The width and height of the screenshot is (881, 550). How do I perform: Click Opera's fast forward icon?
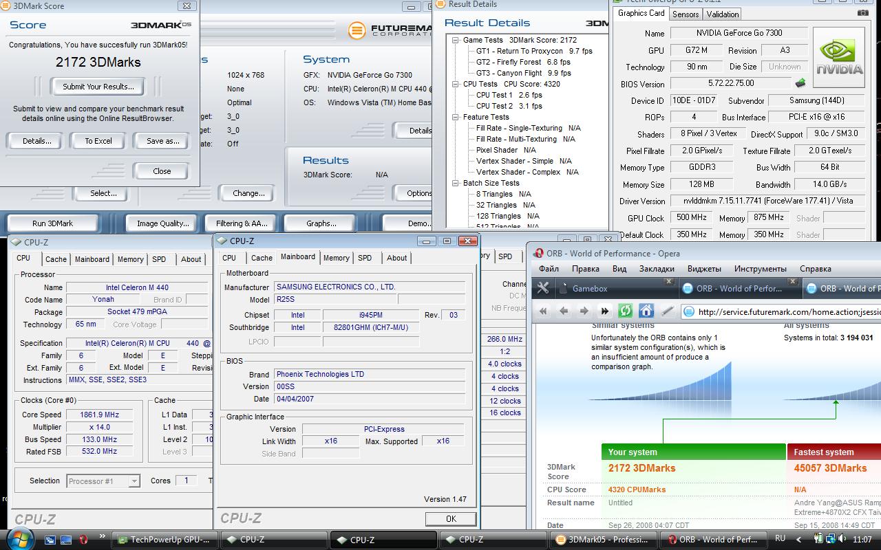coord(604,311)
